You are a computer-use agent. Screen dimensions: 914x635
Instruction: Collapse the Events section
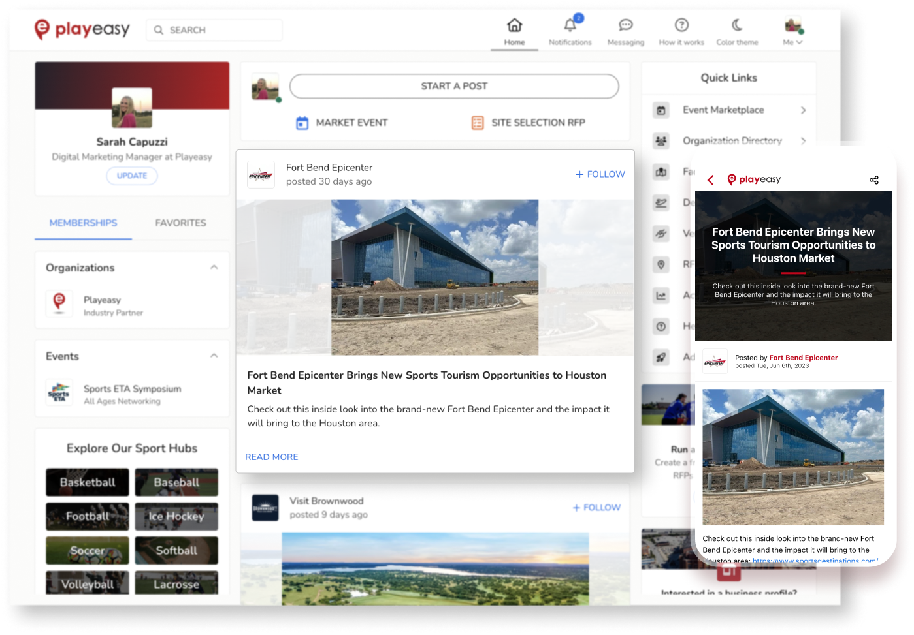pos(214,356)
